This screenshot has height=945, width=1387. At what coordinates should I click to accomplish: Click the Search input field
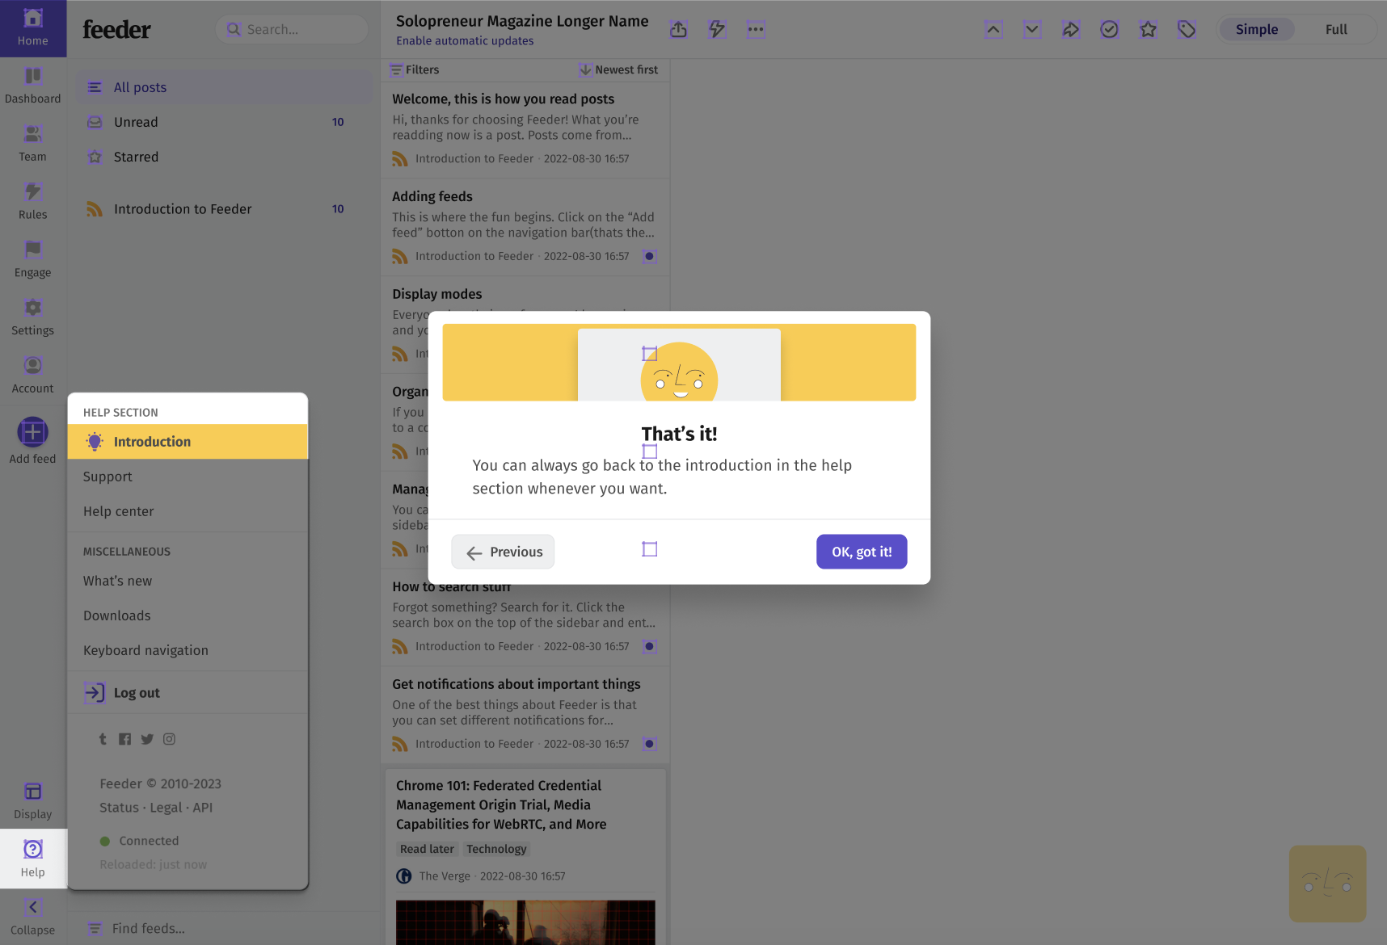coord(293,30)
